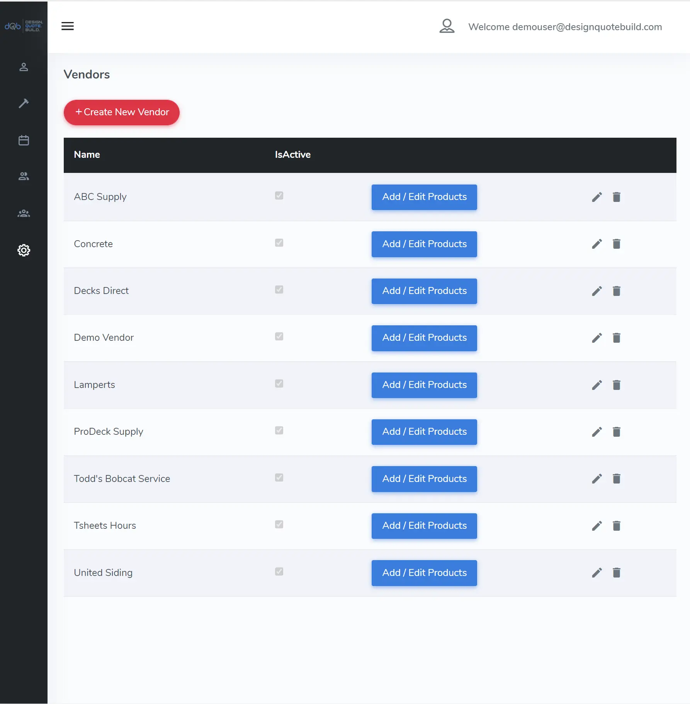Image resolution: width=690 pixels, height=704 pixels.
Task: Select the Tsheets Hours name cell
Action: click(x=105, y=525)
